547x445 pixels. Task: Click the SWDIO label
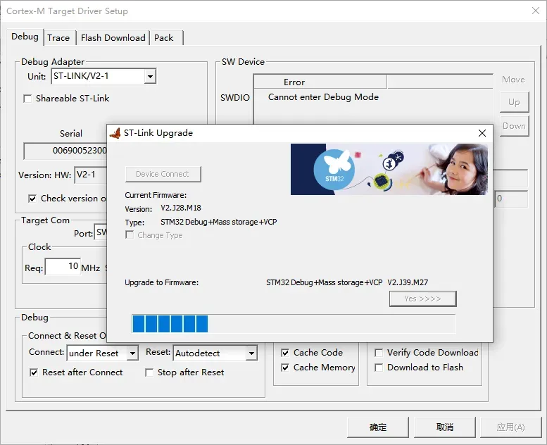pyautogui.click(x=235, y=98)
